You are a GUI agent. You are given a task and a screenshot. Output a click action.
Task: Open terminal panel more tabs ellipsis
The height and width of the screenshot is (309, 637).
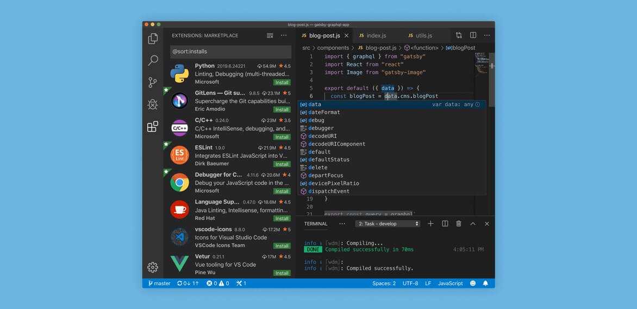[x=342, y=224]
